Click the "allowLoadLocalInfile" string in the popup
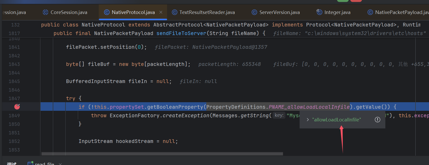 coord(336,120)
